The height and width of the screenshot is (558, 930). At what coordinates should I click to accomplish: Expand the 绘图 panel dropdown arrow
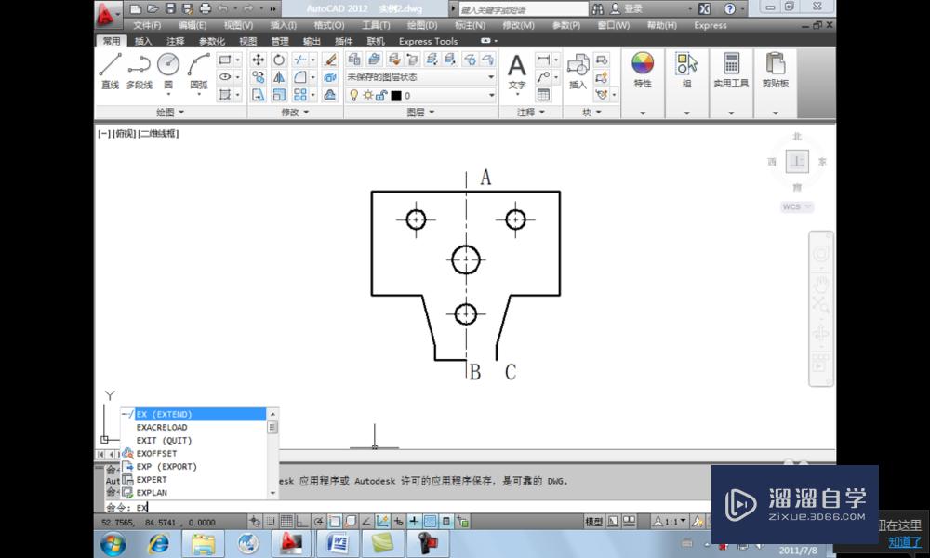(179, 113)
